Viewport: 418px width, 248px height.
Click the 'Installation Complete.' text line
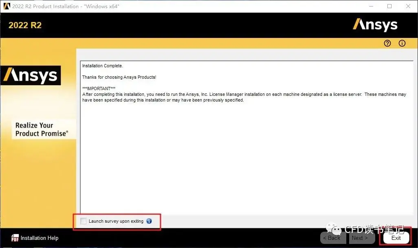click(102, 66)
